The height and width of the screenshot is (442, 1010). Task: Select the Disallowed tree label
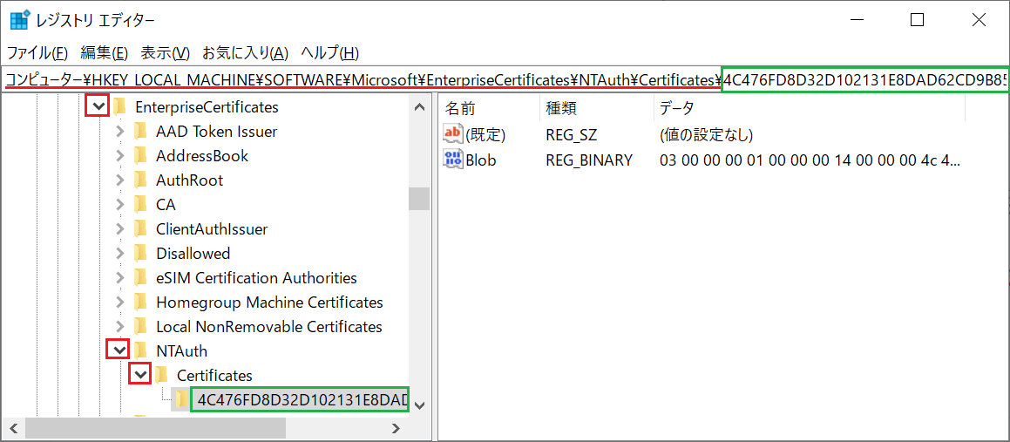[193, 254]
